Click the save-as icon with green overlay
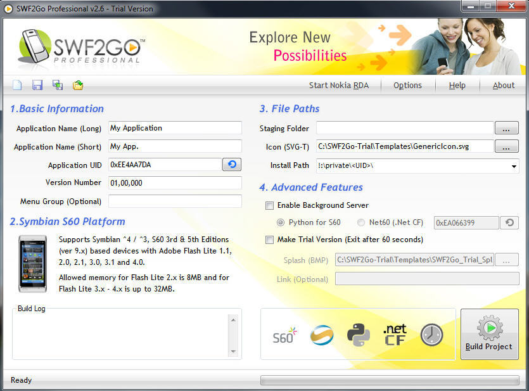529x391 pixels. (x=58, y=85)
